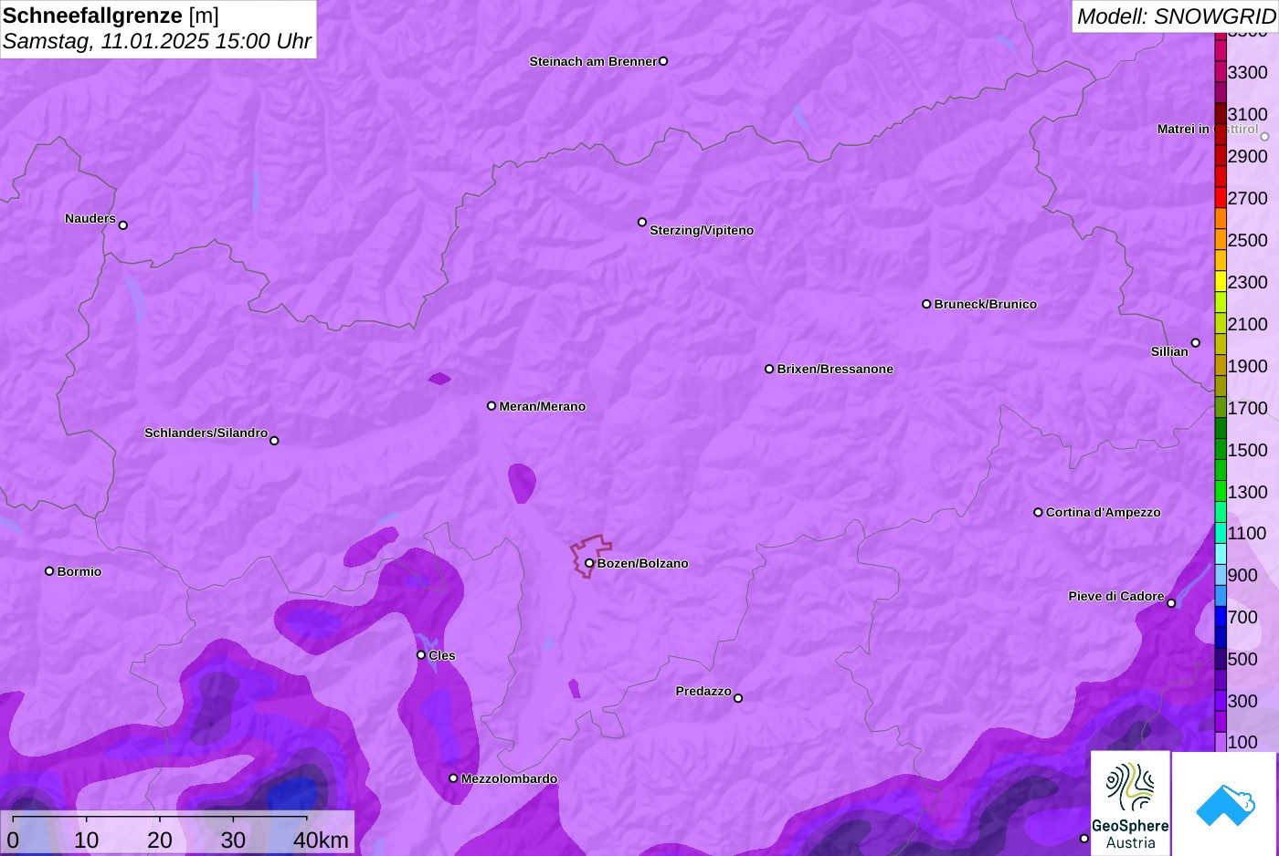Click the Steinach am Brenner location marker

pyautogui.click(x=663, y=61)
